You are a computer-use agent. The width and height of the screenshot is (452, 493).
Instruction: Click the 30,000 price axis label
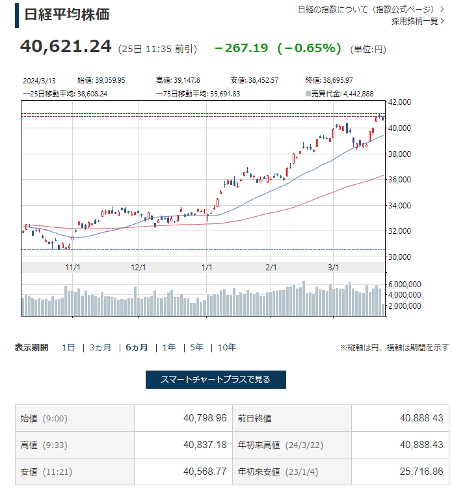click(x=399, y=257)
